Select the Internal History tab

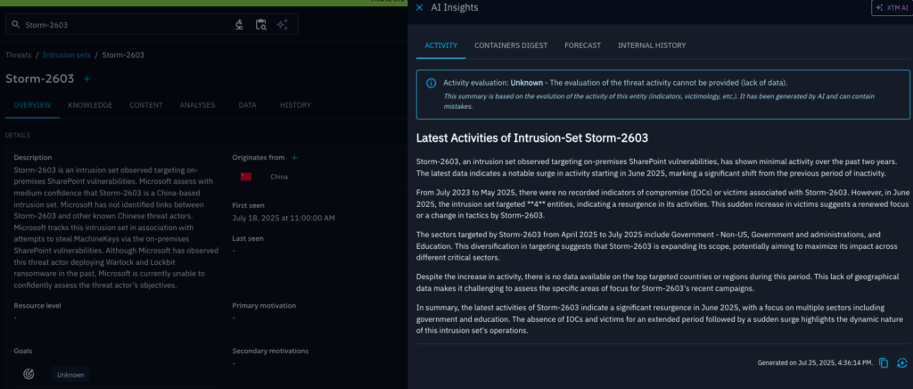pos(652,46)
